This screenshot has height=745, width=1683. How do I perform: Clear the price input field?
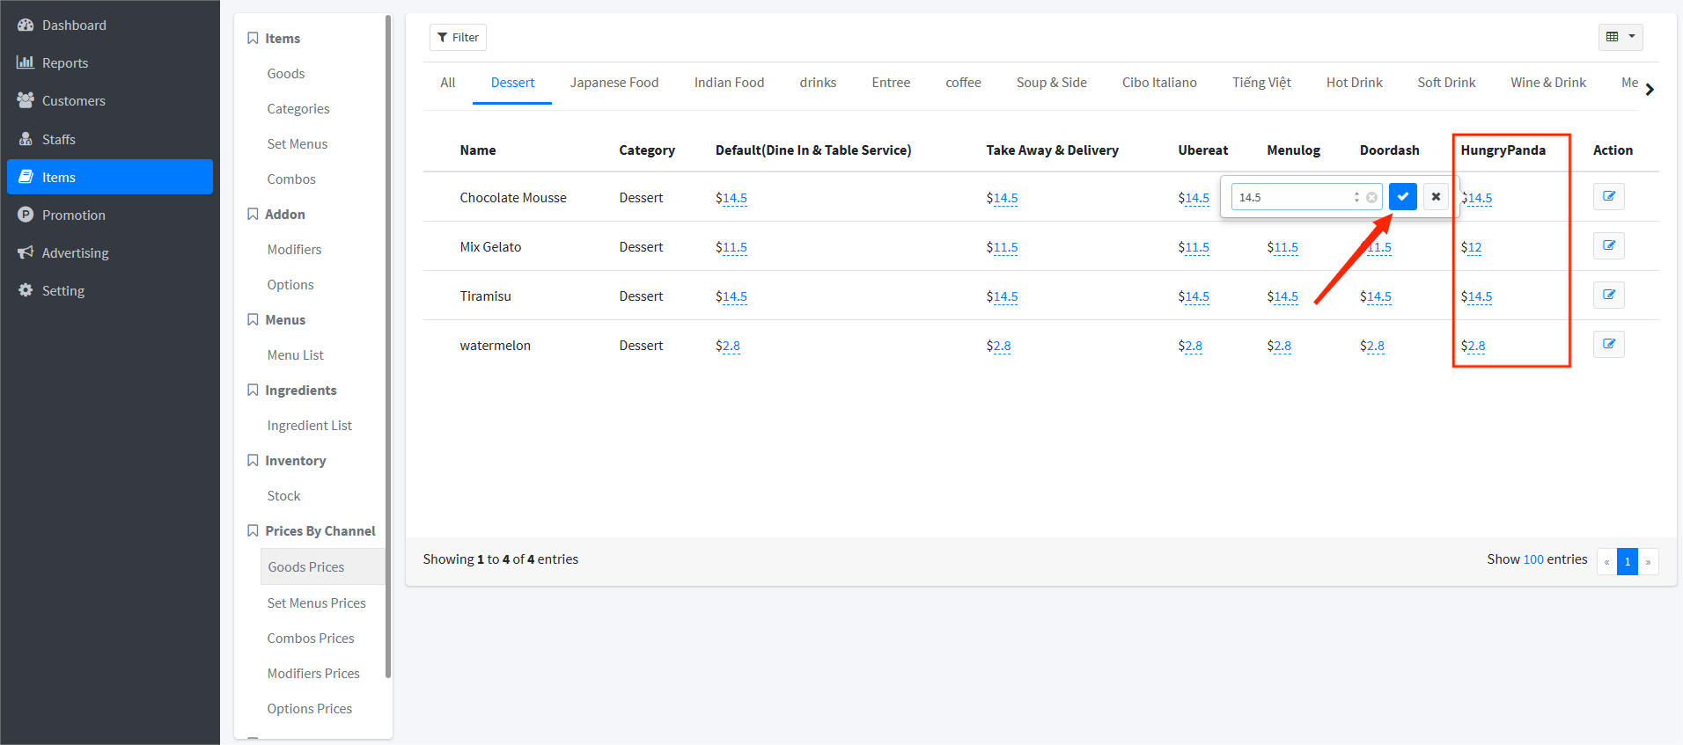[1371, 197]
